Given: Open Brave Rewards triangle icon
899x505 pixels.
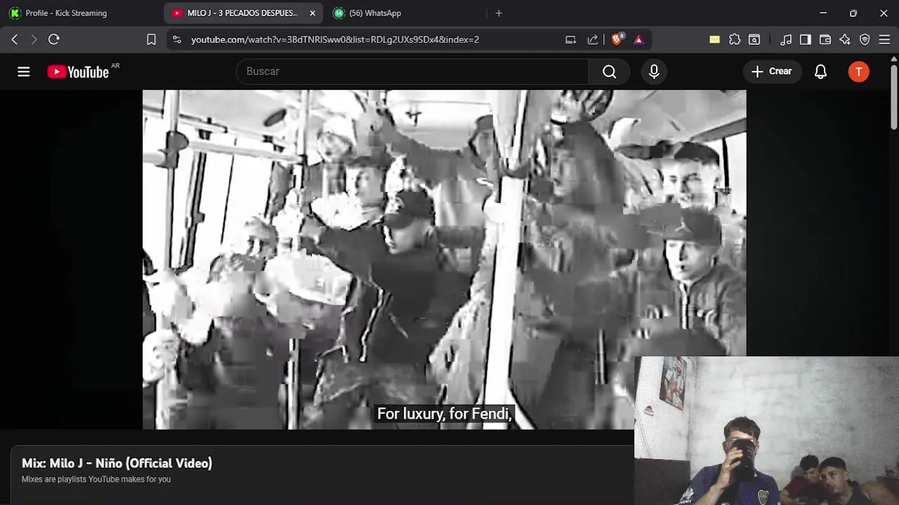Looking at the screenshot, I should [x=638, y=39].
